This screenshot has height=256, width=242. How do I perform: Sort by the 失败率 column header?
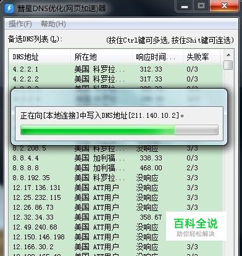(x=202, y=57)
